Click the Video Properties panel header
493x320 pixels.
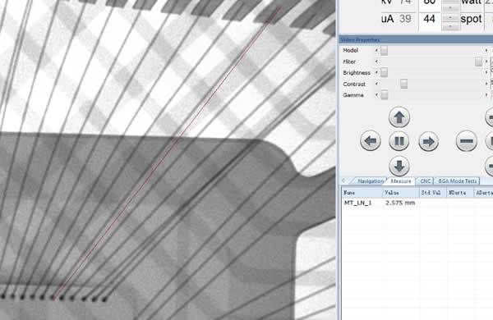(x=416, y=40)
